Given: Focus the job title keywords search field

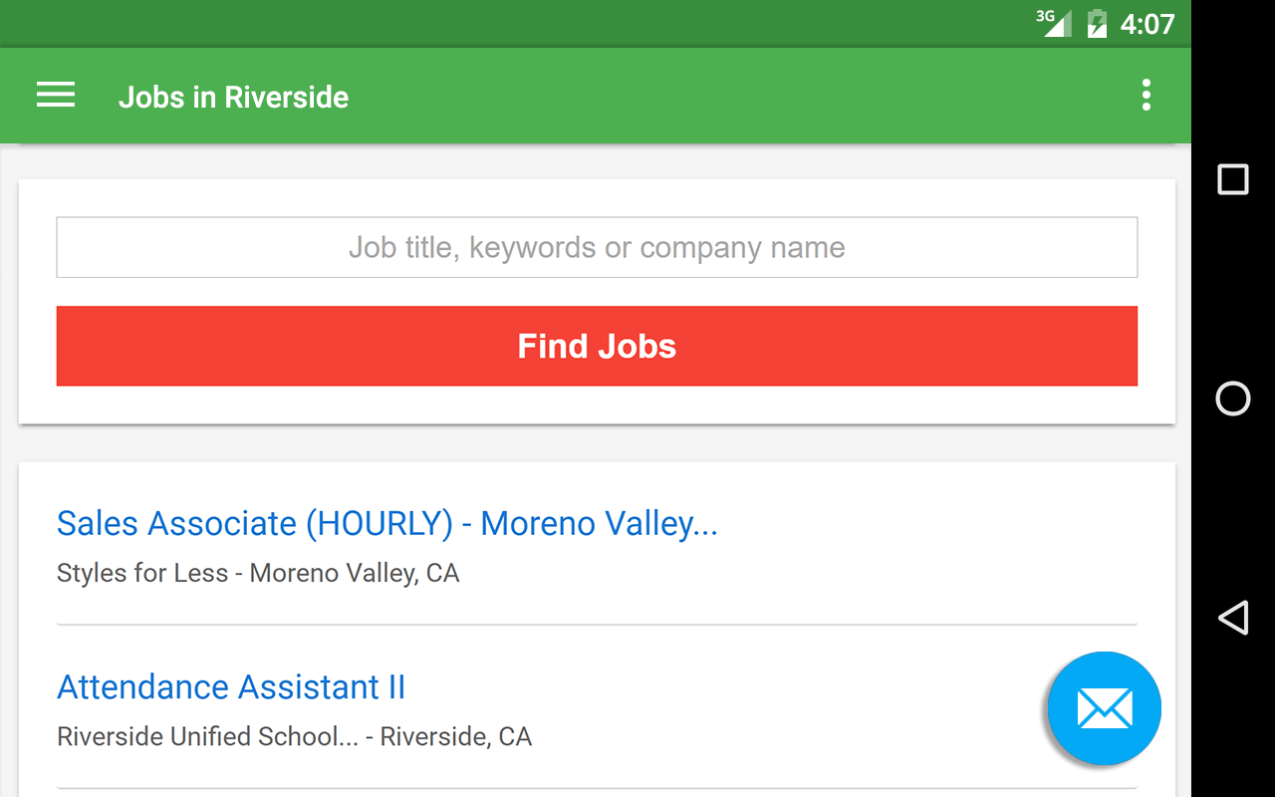Looking at the screenshot, I should click(597, 247).
